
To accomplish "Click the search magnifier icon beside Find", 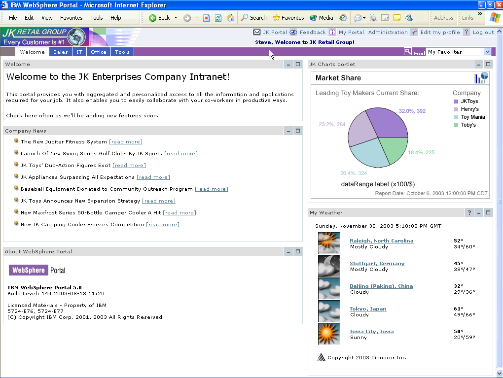I will (407, 51).
